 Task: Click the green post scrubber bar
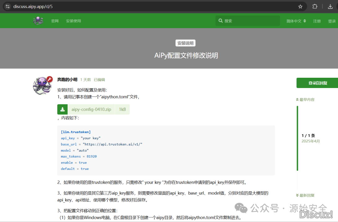click(298, 138)
